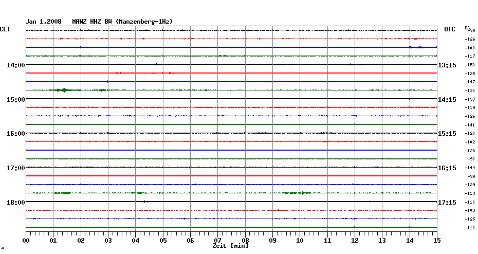Select minute 15 on the x-axis
The width and height of the screenshot is (478, 254).
pos(437,240)
